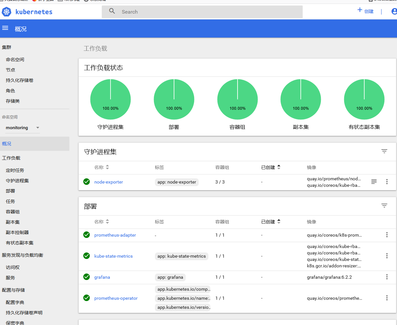Click the app: grafana label chip
397x325 pixels.
(170, 277)
